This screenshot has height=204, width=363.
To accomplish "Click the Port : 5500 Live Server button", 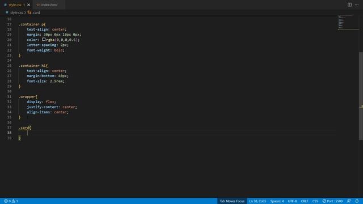I will pyautogui.click(x=332, y=201).
